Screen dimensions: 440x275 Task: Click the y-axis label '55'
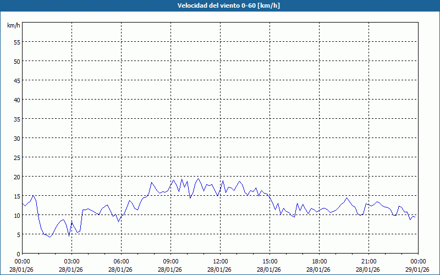click(17, 42)
